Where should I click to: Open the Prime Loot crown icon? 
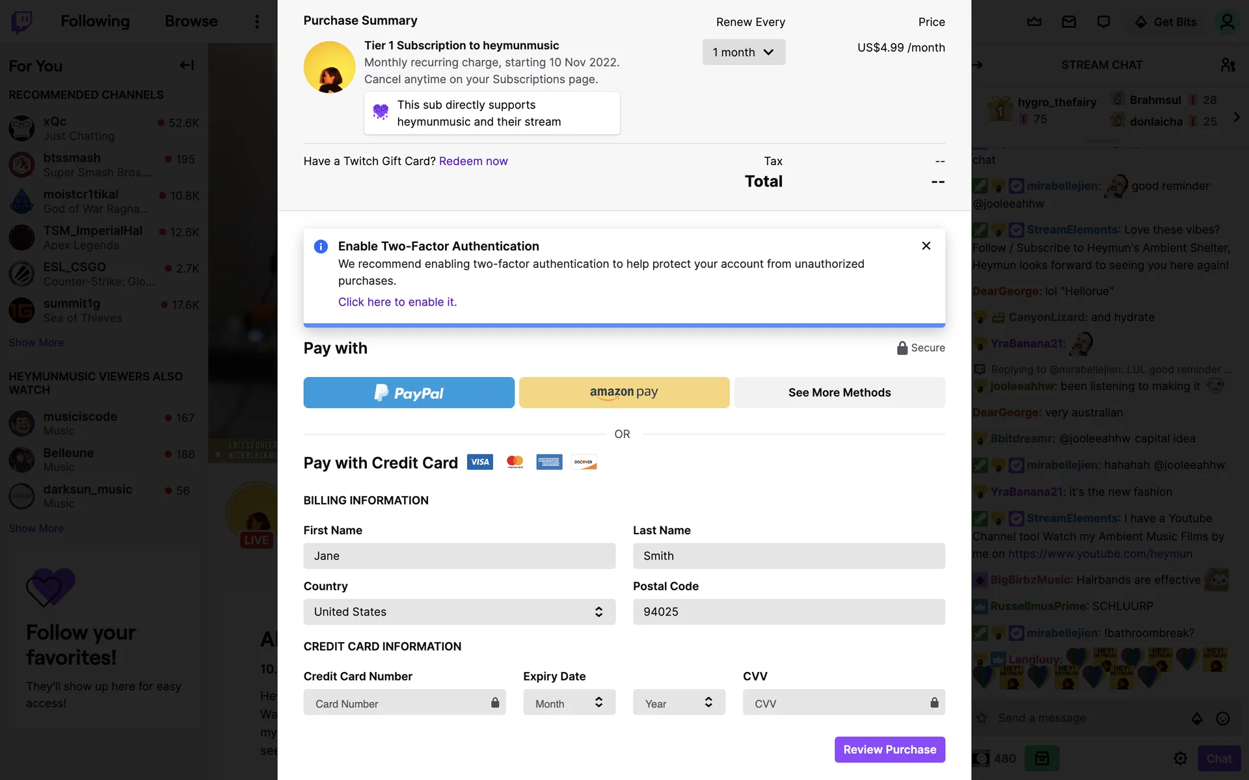1034,21
